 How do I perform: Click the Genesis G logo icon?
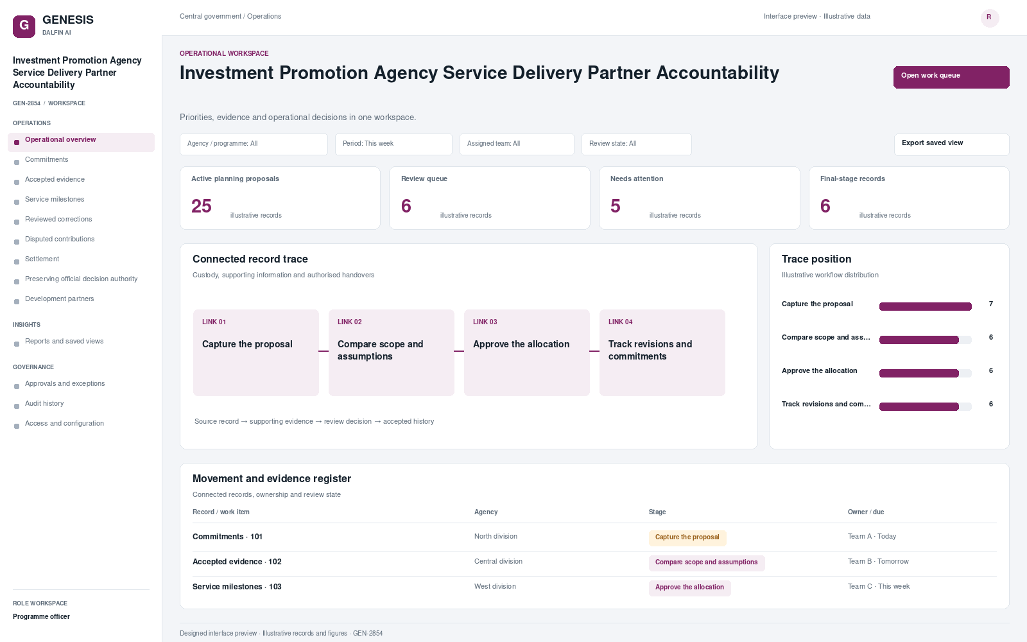(x=24, y=26)
